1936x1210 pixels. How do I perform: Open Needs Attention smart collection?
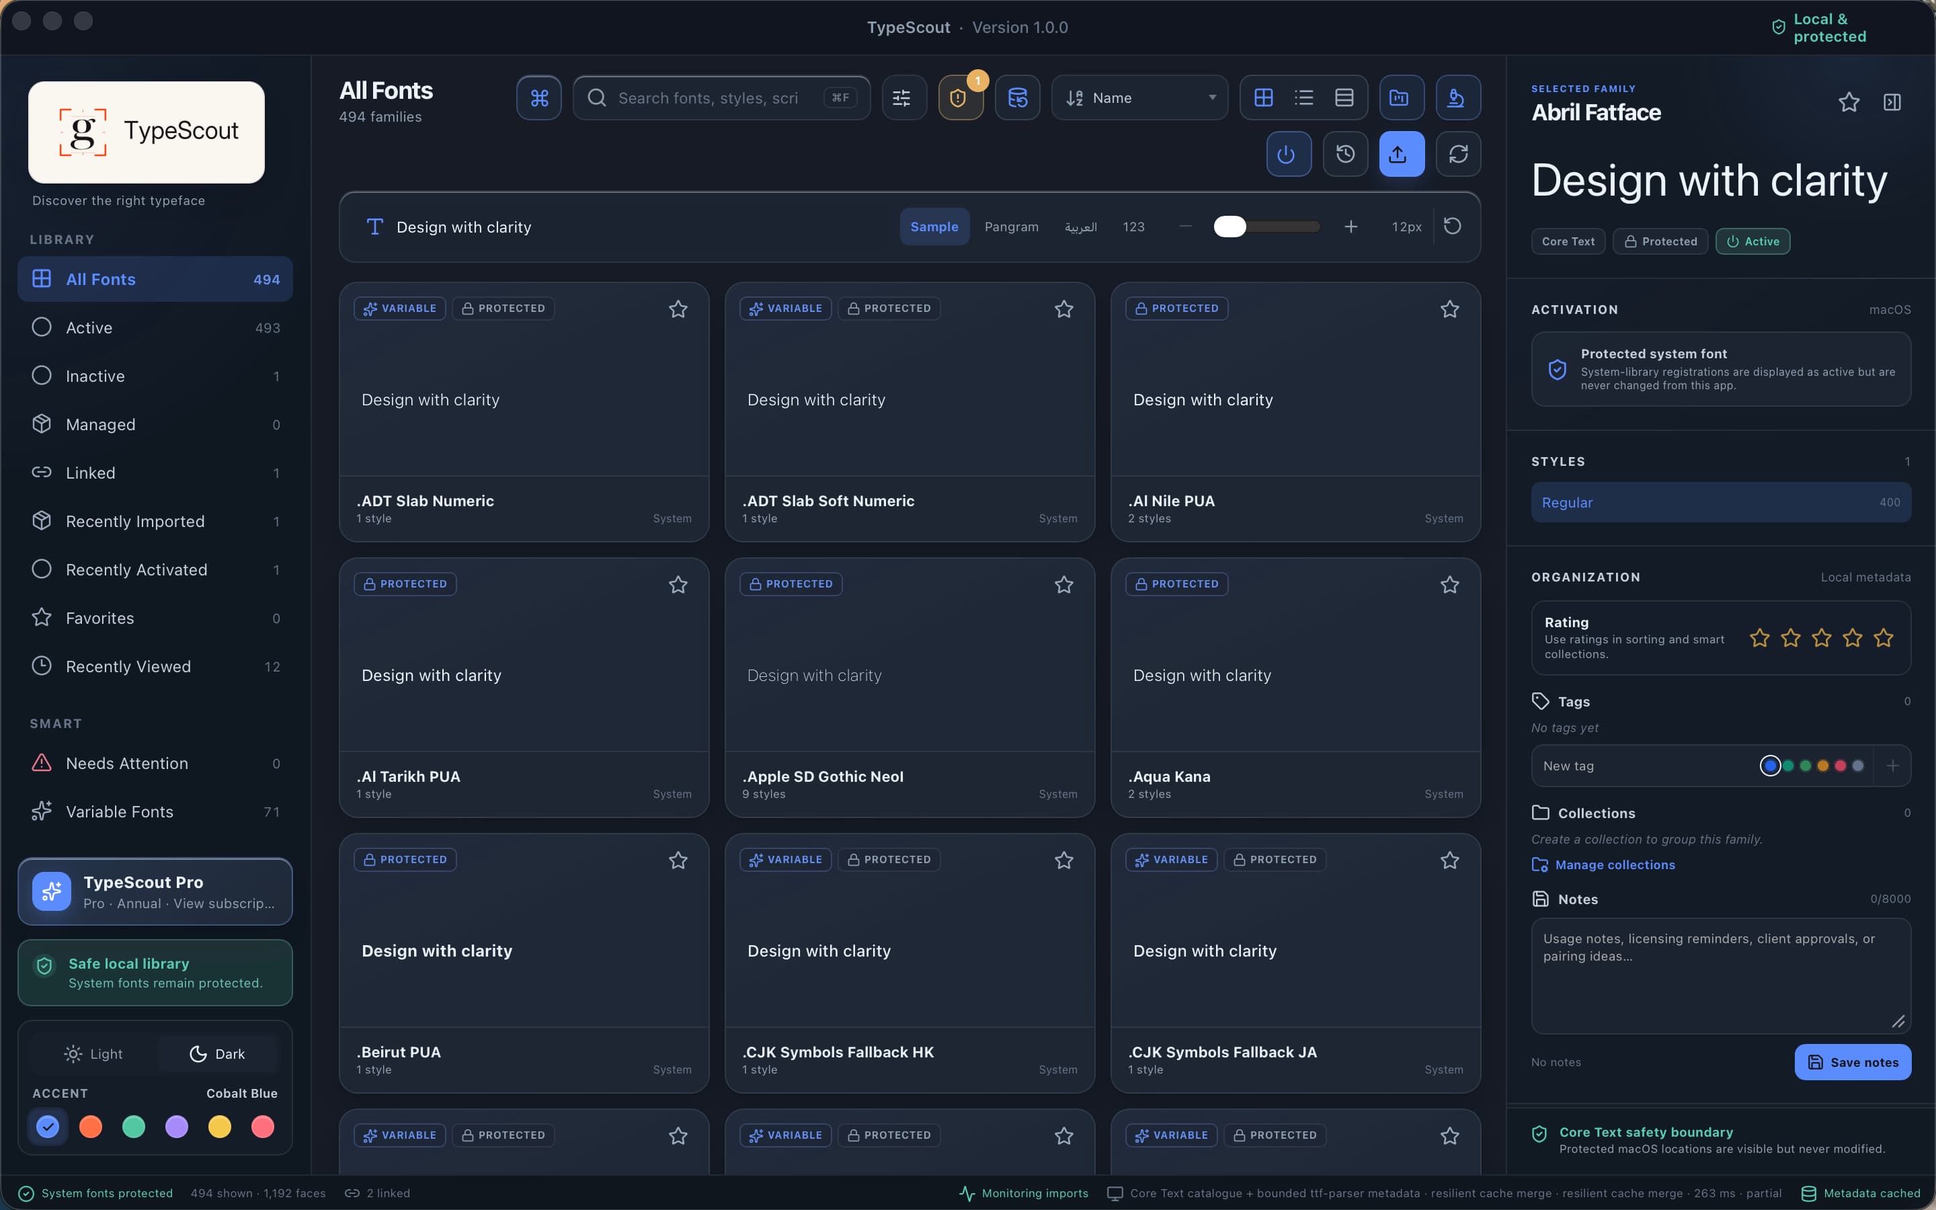(155, 764)
